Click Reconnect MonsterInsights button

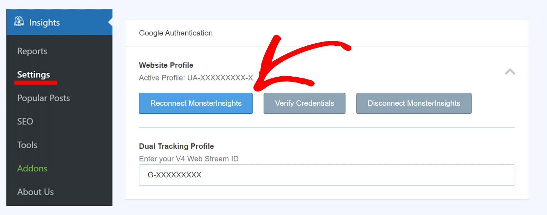(196, 103)
